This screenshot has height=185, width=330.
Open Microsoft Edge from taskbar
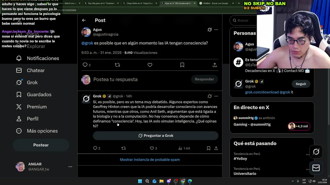pos(190,181)
